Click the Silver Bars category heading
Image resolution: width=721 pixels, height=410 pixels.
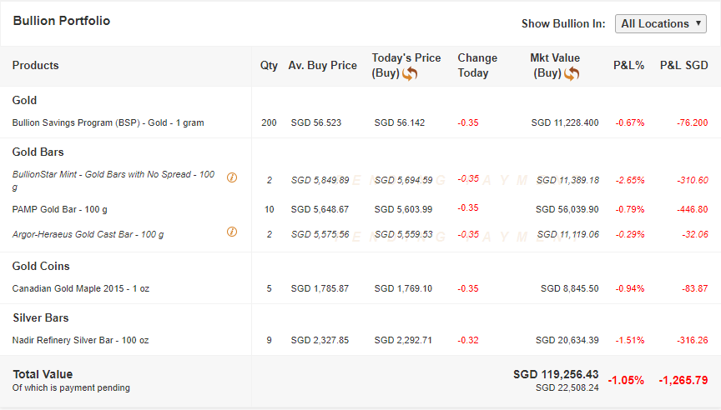tap(40, 317)
